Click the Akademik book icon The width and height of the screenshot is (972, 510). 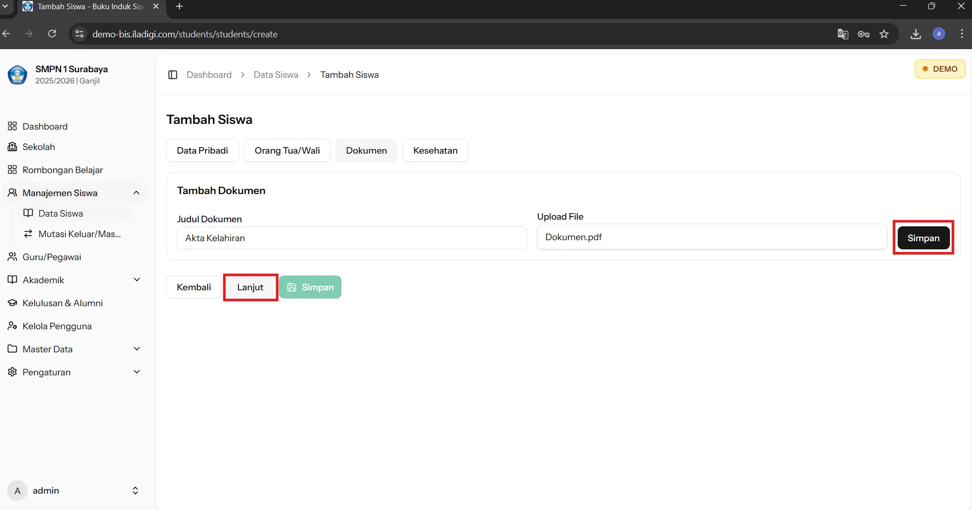click(12, 280)
